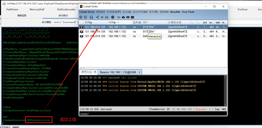Open keystrokes via the keyboard-dots icon
Viewport: 262px width, 128px height.
(x=119, y=17)
